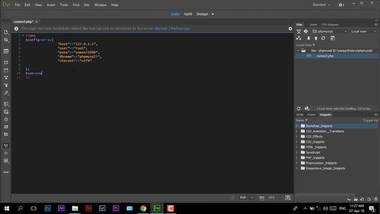This screenshot has width=380, height=214.
Task: Open File Explorer from the taskbar
Action: (75, 208)
